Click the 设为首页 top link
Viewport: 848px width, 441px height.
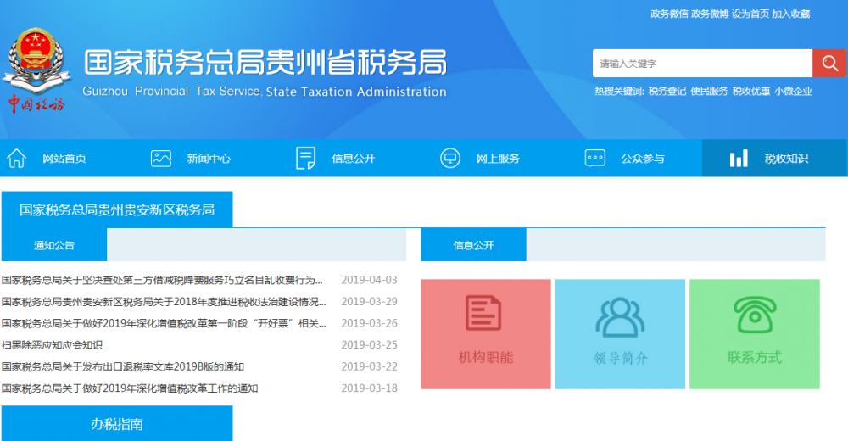pos(750,14)
